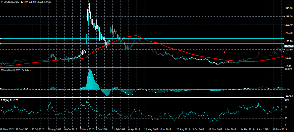Image resolution: width=294 pixels, height=132 pixels.
Task: Click the 8 Jan 2018 date label
Action: tap(102, 129)
